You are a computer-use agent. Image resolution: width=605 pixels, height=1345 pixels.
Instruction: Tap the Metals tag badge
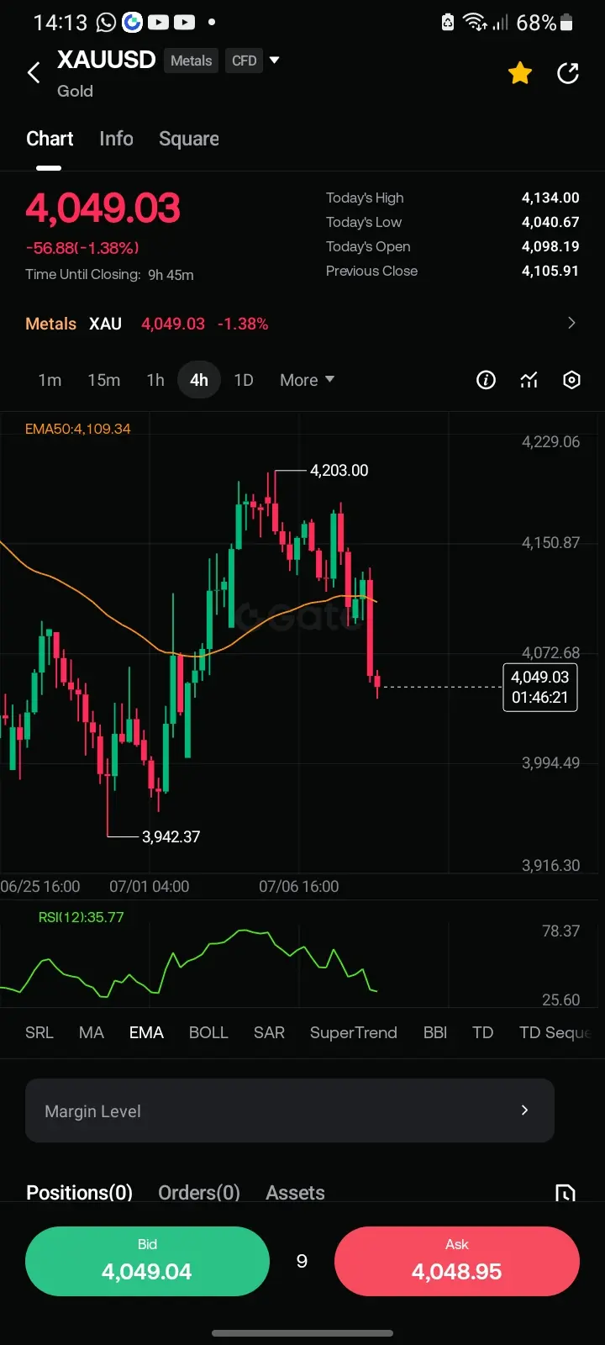point(192,61)
